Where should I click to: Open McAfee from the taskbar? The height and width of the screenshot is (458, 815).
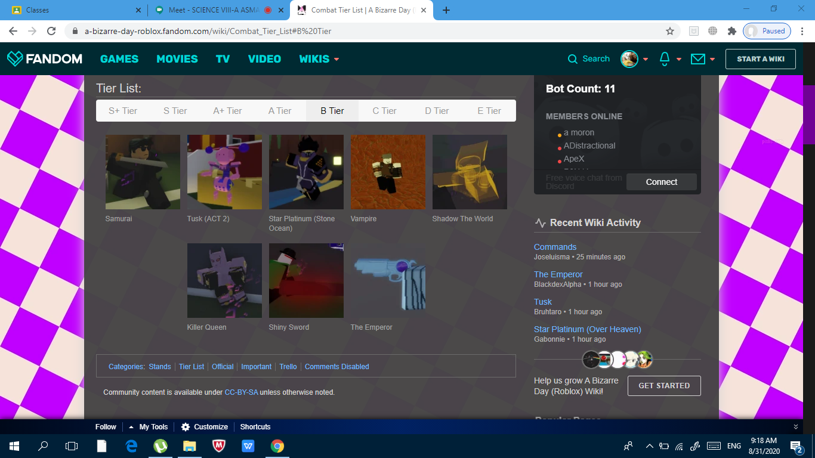(x=218, y=445)
